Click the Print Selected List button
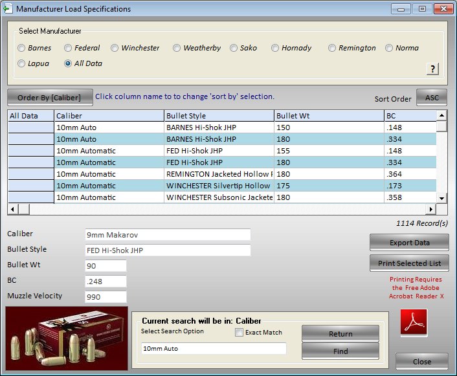The width and height of the screenshot is (457, 376). pyautogui.click(x=409, y=263)
